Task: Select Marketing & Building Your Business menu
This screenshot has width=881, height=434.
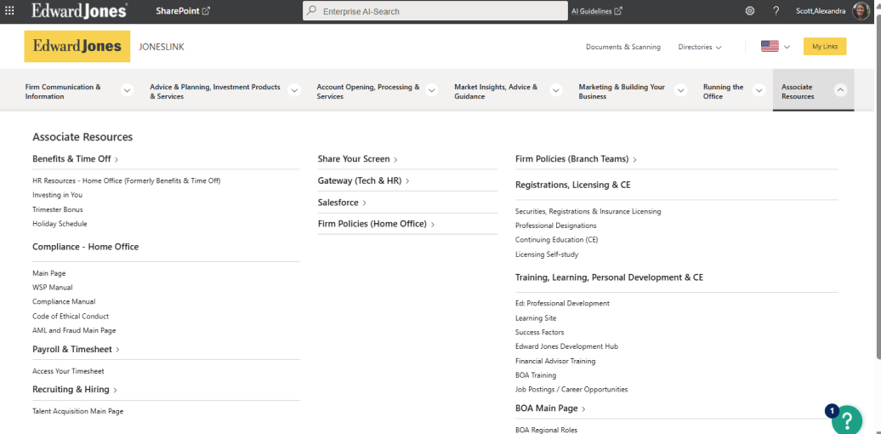Action: tap(622, 92)
